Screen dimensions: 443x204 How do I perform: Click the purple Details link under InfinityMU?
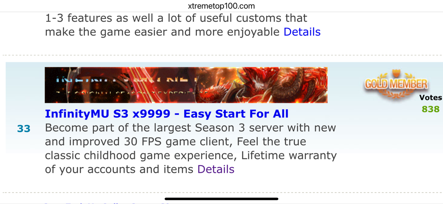point(216,169)
